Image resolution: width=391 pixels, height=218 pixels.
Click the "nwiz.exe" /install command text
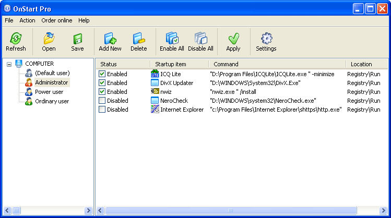pos(233,92)
